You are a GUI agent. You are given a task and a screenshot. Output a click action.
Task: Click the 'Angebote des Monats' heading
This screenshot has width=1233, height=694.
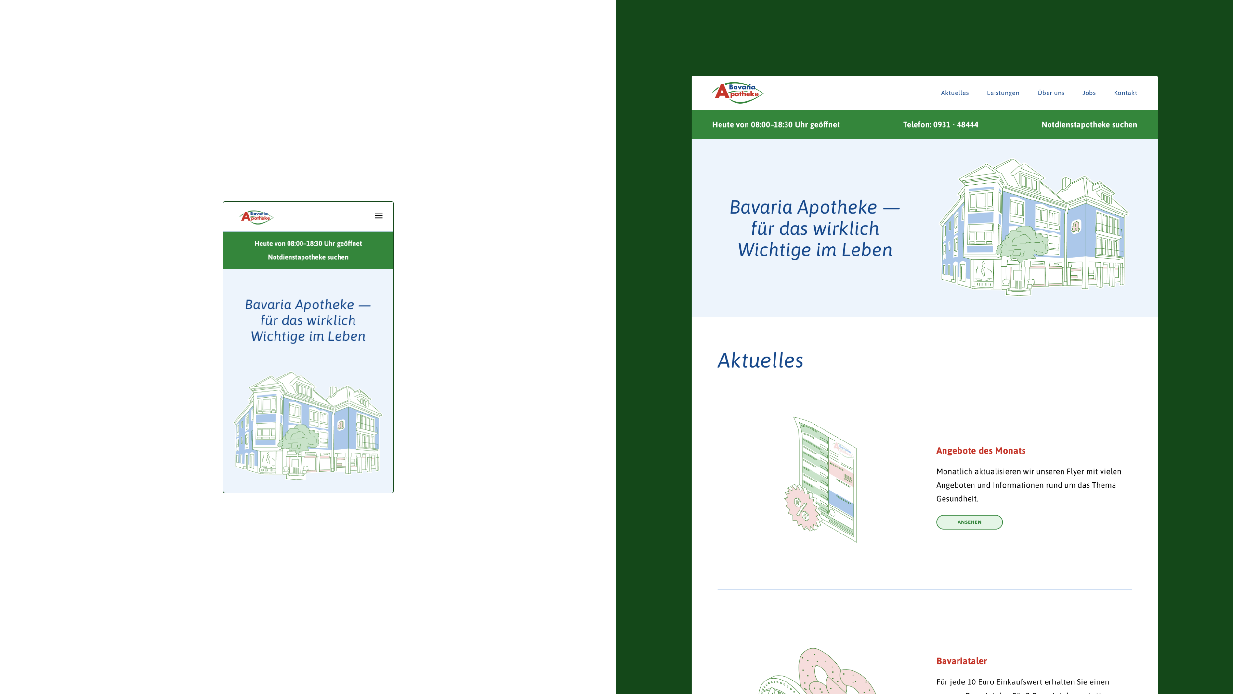[981, 451]
